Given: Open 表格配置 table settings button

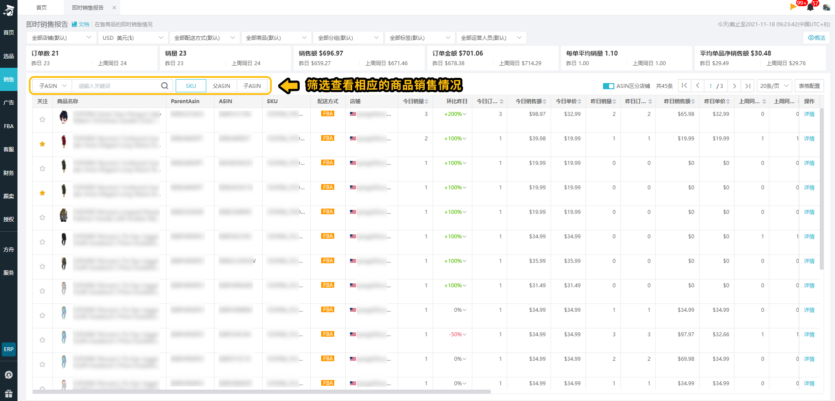Looking at the screenshot, I should click(x=809, y=86).
